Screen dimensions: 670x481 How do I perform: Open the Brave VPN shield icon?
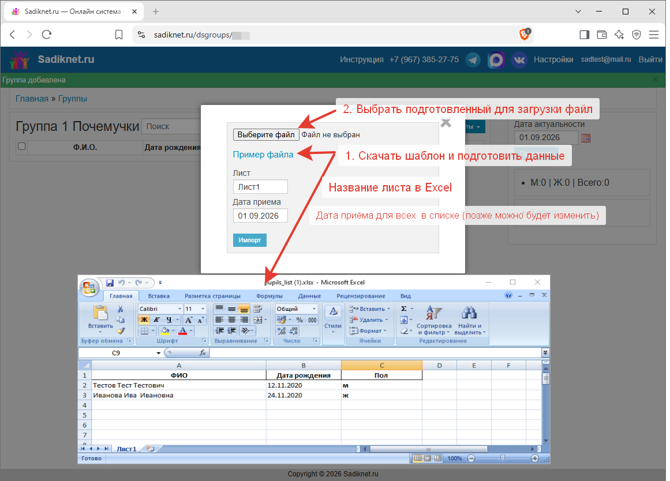pyautogui.click(x=637, y=35)
